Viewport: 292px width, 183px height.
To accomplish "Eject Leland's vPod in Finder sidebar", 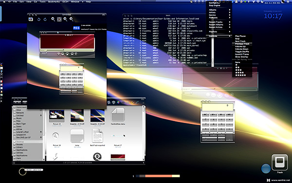I will pos(41,132).
